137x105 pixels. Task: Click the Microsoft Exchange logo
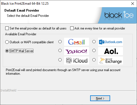110,60
